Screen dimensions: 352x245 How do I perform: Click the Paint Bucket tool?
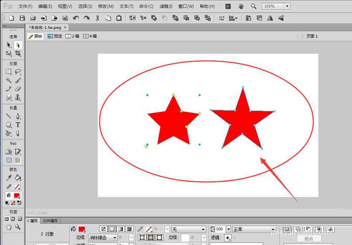pyautogui.click(x=18, y=178)
